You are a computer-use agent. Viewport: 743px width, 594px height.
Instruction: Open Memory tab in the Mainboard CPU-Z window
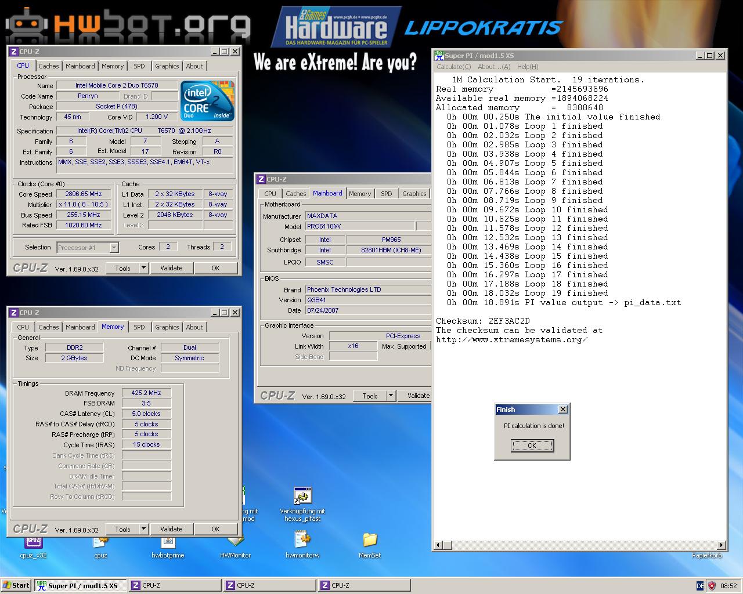[360, 194]
